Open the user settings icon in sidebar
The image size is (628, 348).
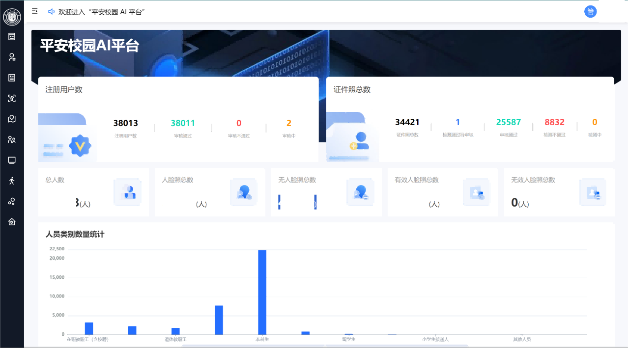[12, 57]
